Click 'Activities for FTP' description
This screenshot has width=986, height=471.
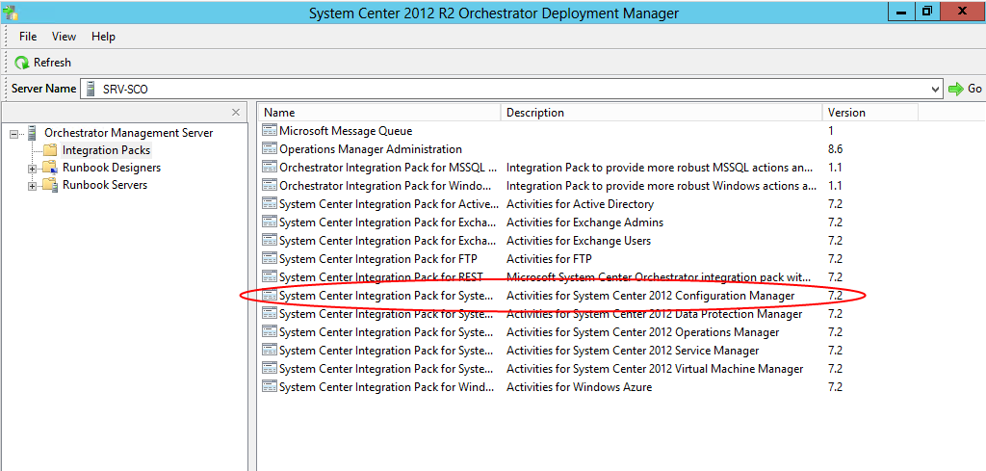click(549, 258)
